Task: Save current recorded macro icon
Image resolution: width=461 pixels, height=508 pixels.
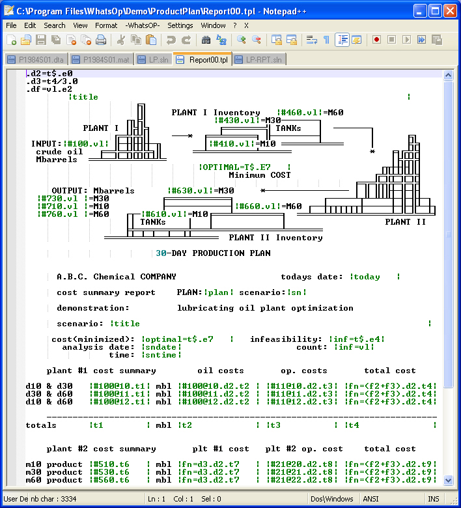Action: pyautogui.click(x=437, y=40)
